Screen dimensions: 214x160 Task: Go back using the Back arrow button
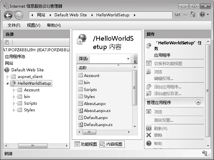click(8, 15)
